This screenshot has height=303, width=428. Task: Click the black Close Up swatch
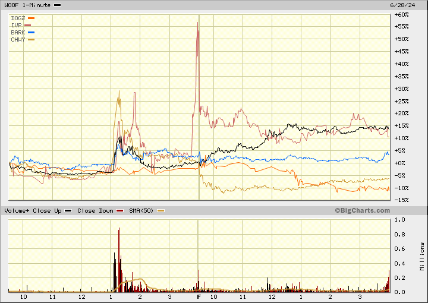(x=68, y=211)
